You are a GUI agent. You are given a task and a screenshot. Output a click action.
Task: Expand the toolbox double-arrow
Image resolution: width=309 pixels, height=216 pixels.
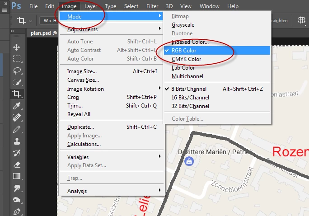(x=12, y=31)
